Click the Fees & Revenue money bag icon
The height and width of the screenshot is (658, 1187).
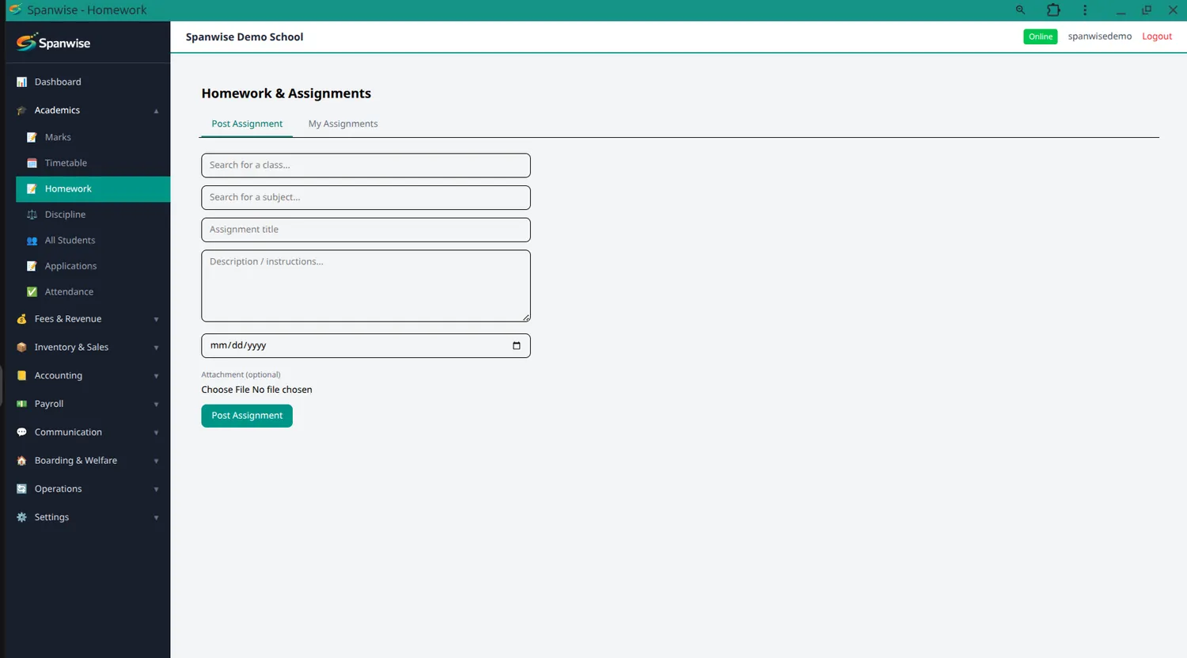click(x=21, y=319)
